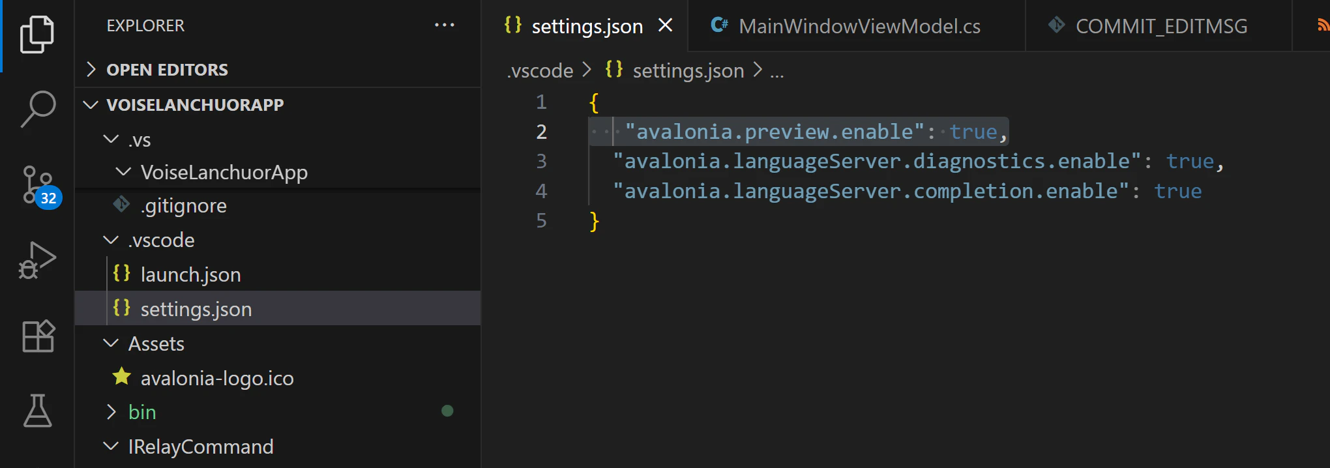
Task: Click the .vscode breadcrumb segment
Action: pos(540,70)
